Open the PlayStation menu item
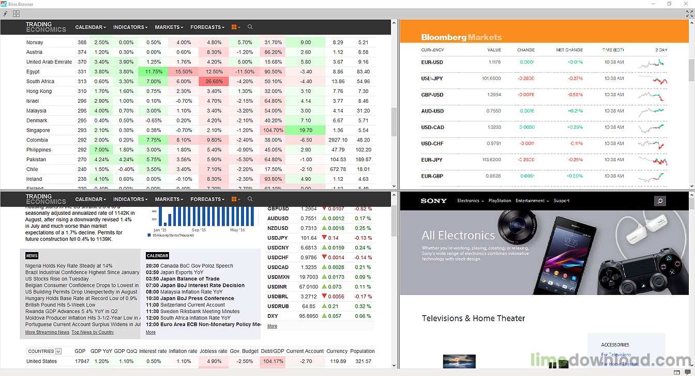Image resolution: width=695 pixels, height=376 pixels. point(500,201)
